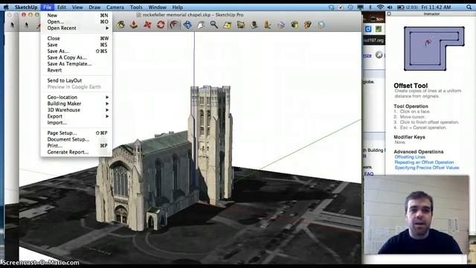Screen dimensions: 476x268
Task: Select the Orbit camera tool
Action: click(x=187, y=25)
